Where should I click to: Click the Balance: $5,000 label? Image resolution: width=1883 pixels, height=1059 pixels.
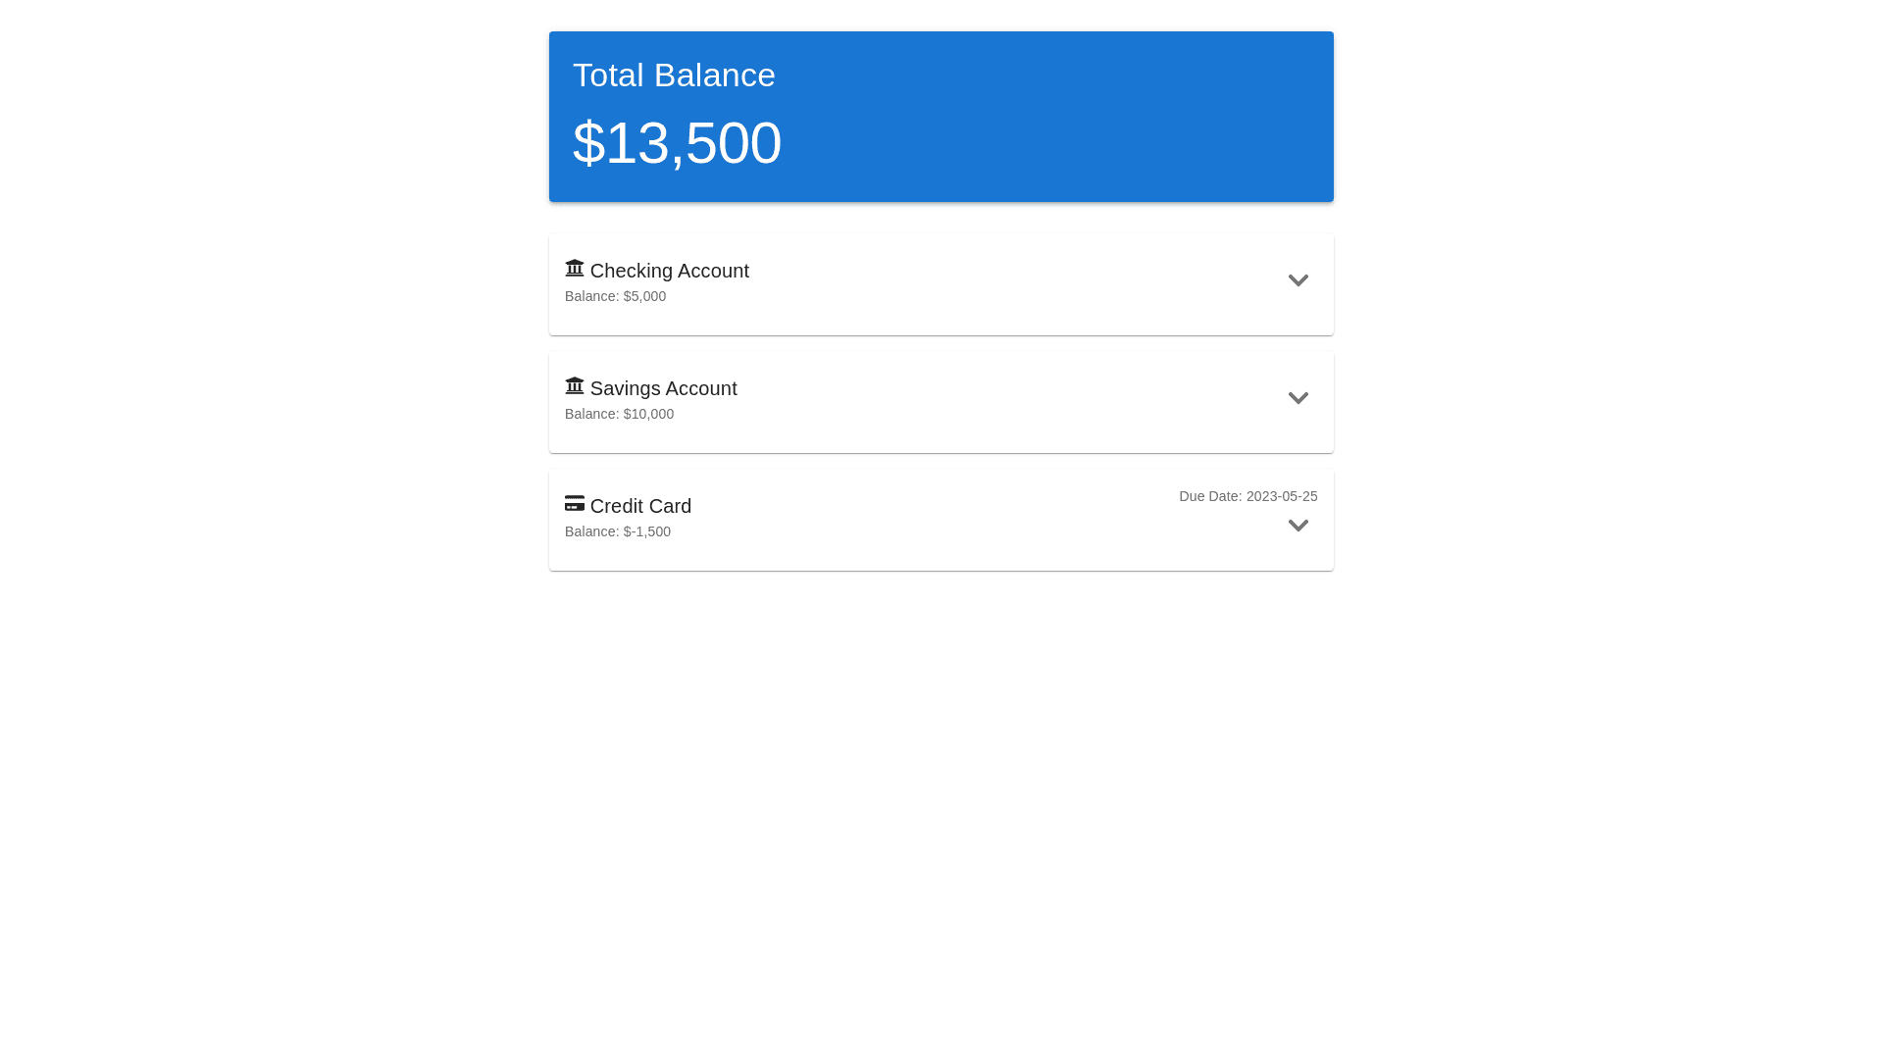(x=615, y=296)
